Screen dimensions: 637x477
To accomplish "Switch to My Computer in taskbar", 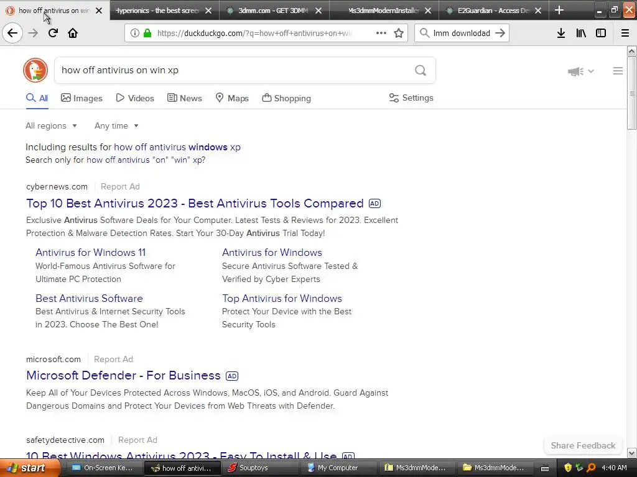I will tap(338, 468).
